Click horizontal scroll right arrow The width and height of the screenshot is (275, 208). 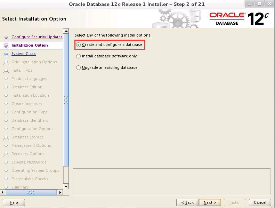(x=60, y=192)
